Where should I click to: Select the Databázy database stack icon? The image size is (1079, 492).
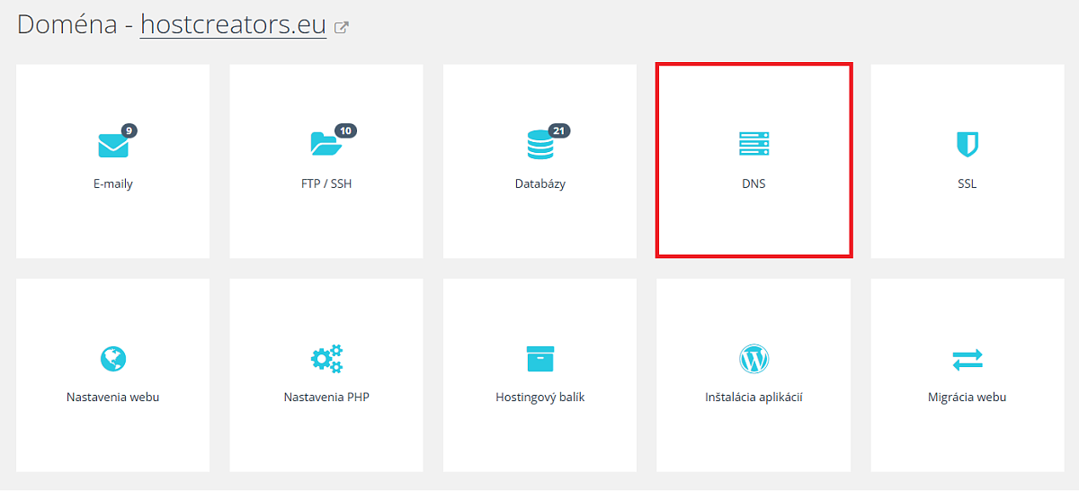[x=540, y=145]
